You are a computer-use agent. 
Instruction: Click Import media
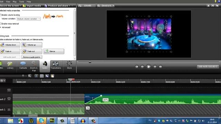(32, 6)
